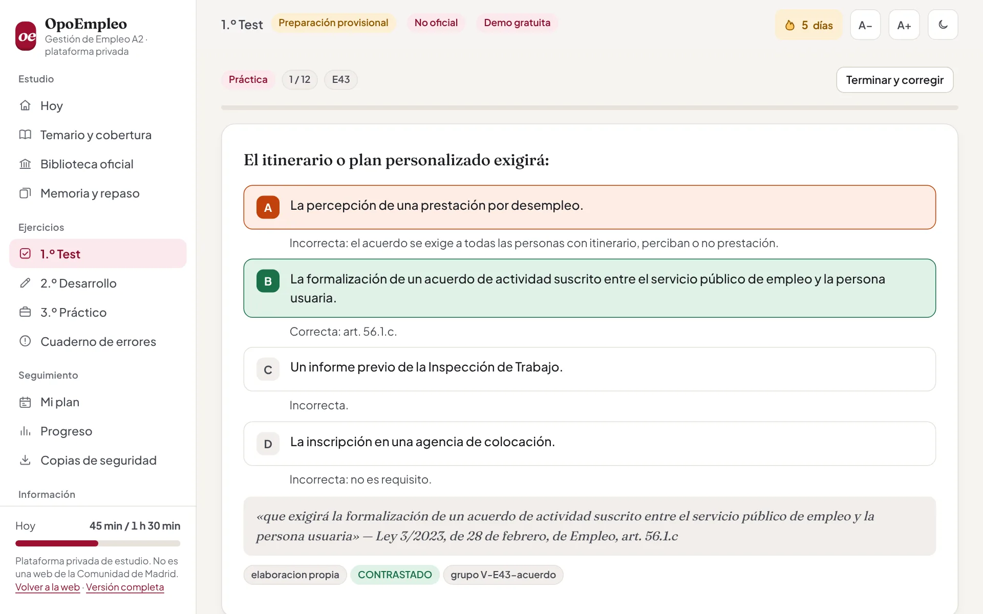Click the house icon beside Hoy
983x614 pixels.
pos(25,105)
